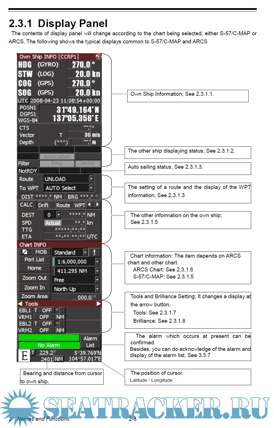Switch to the Drift tab
The height and width of the screenshot is (428, 274).
coord(43,205)
